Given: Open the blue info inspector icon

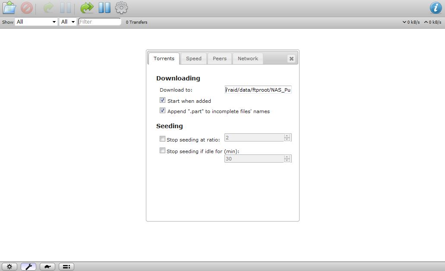Looking at the screenshot, I should [436, 8].
